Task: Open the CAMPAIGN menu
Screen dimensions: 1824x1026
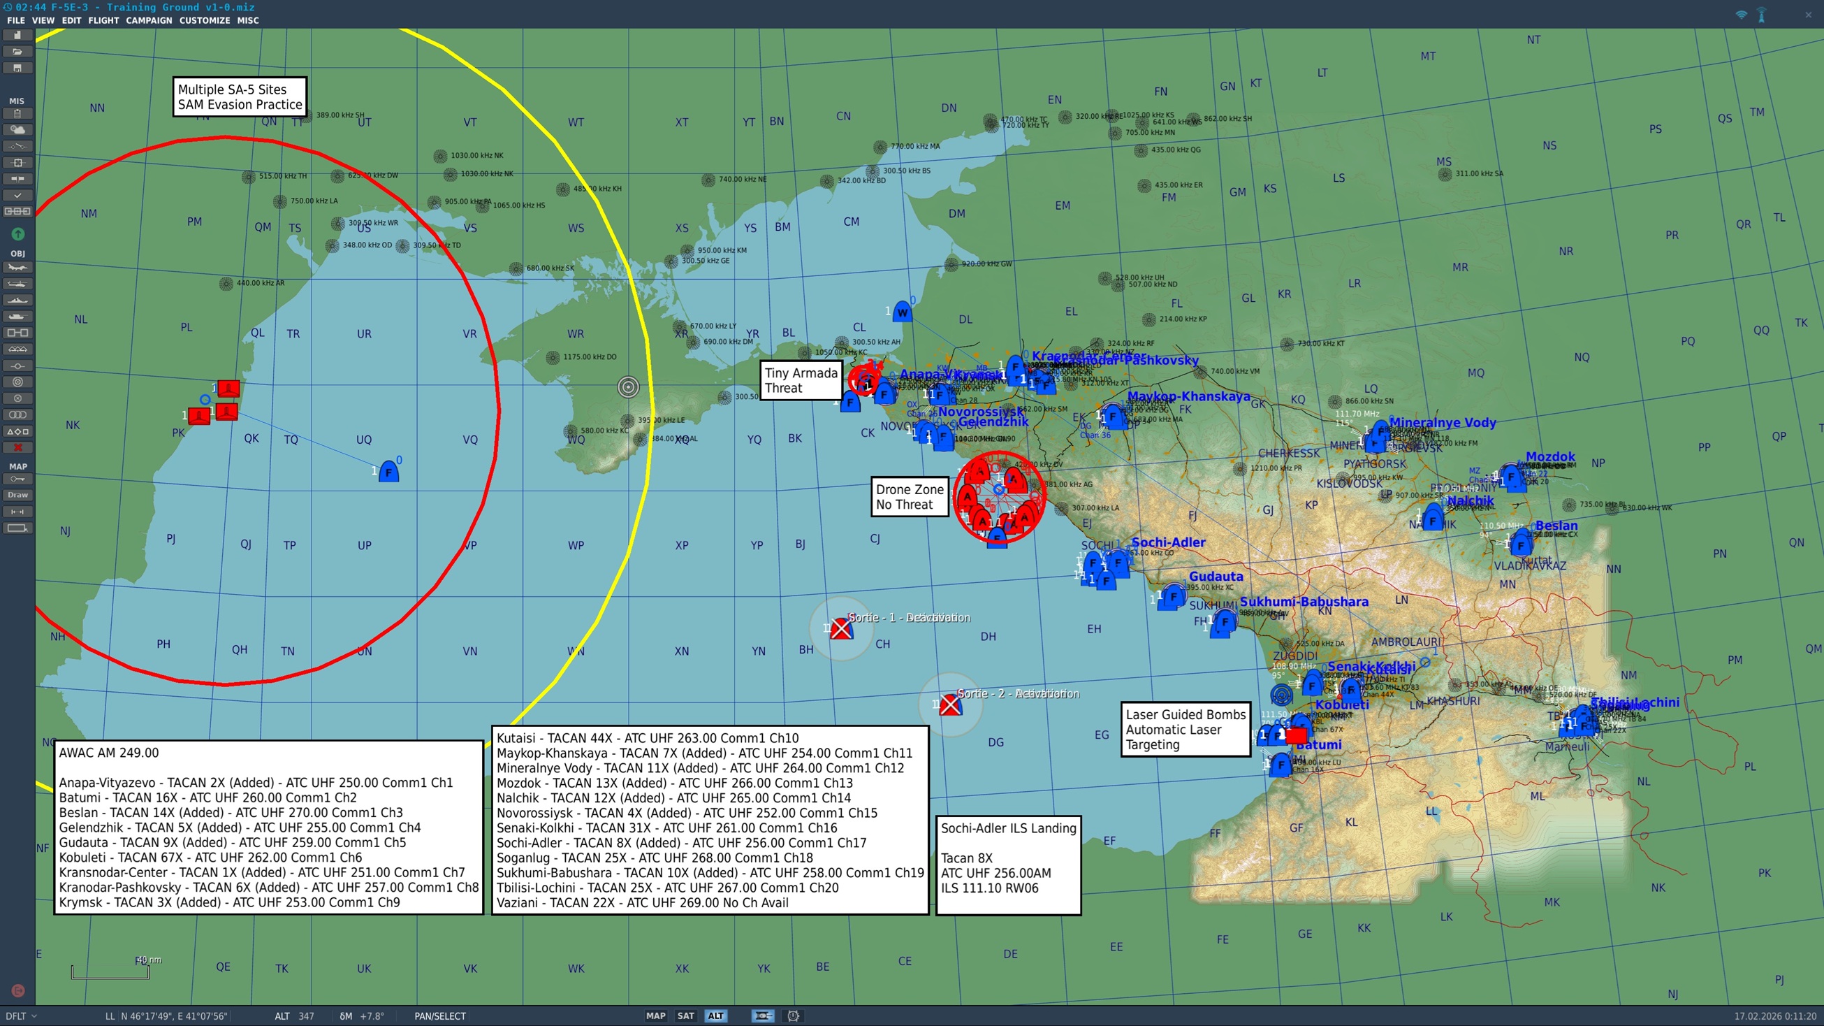Action: coord(149,20)
